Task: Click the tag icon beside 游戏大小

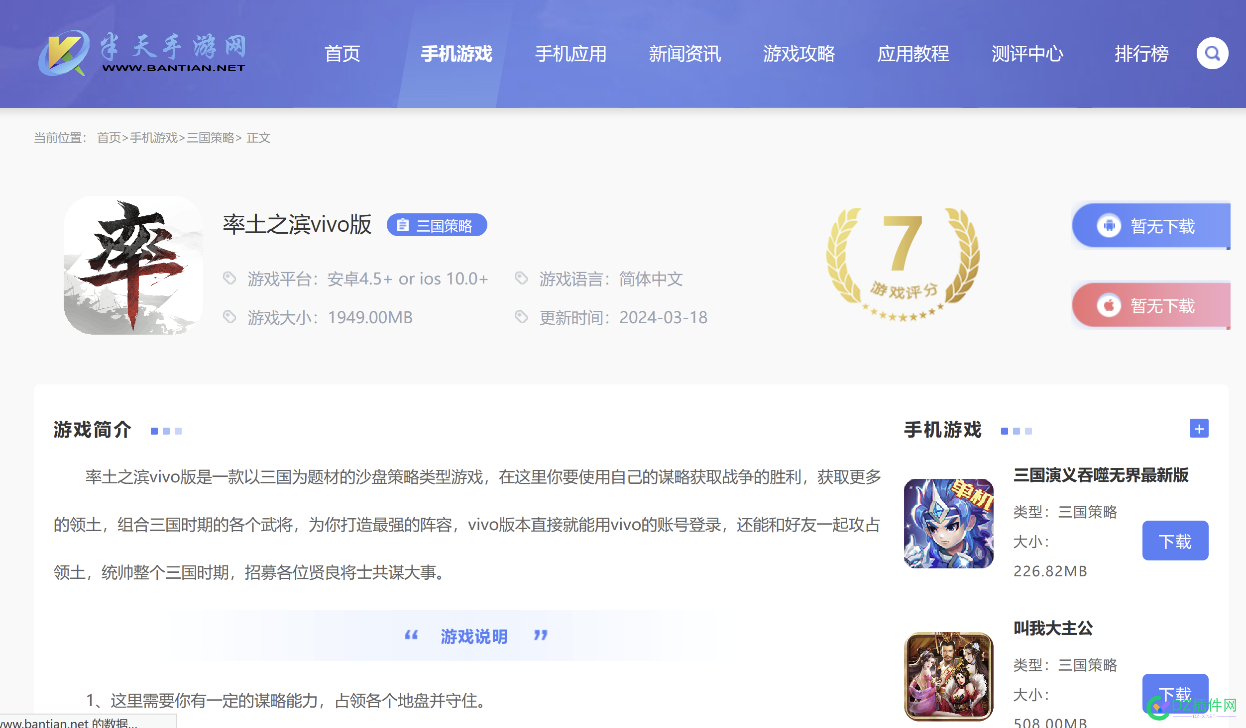Action: click(x=229, y=317)
